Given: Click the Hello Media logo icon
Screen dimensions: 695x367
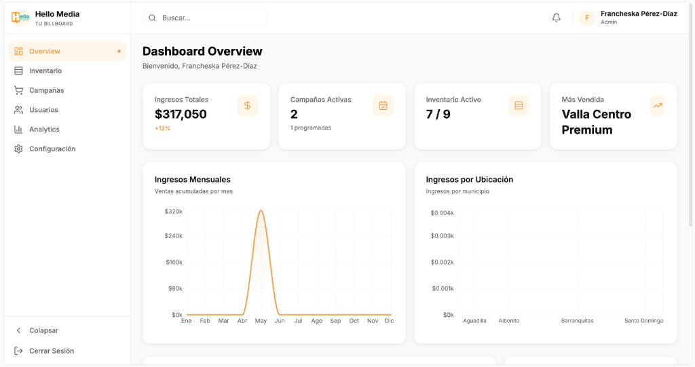Looking at the screenshot, I should (20, 18).
